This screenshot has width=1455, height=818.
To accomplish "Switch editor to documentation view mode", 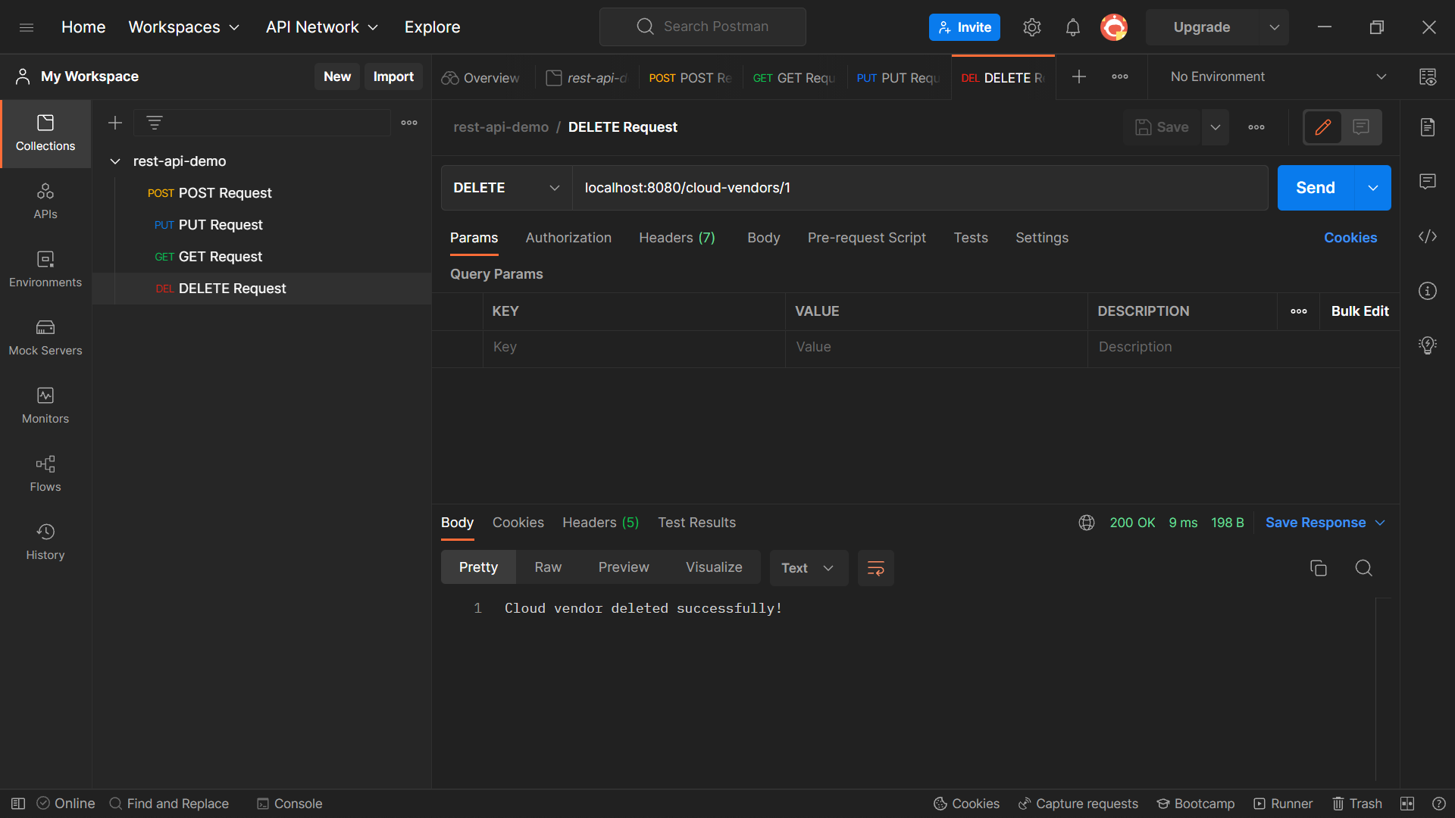I will [x=1360, y=127].
